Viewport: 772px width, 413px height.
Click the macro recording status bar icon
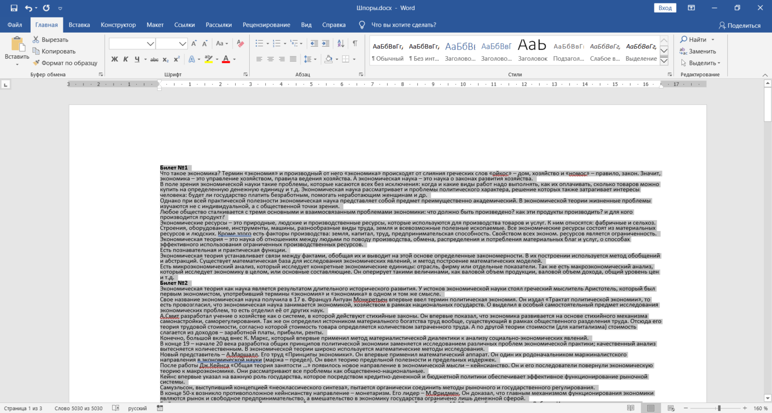pyautogui.click(x=160, y=408)
